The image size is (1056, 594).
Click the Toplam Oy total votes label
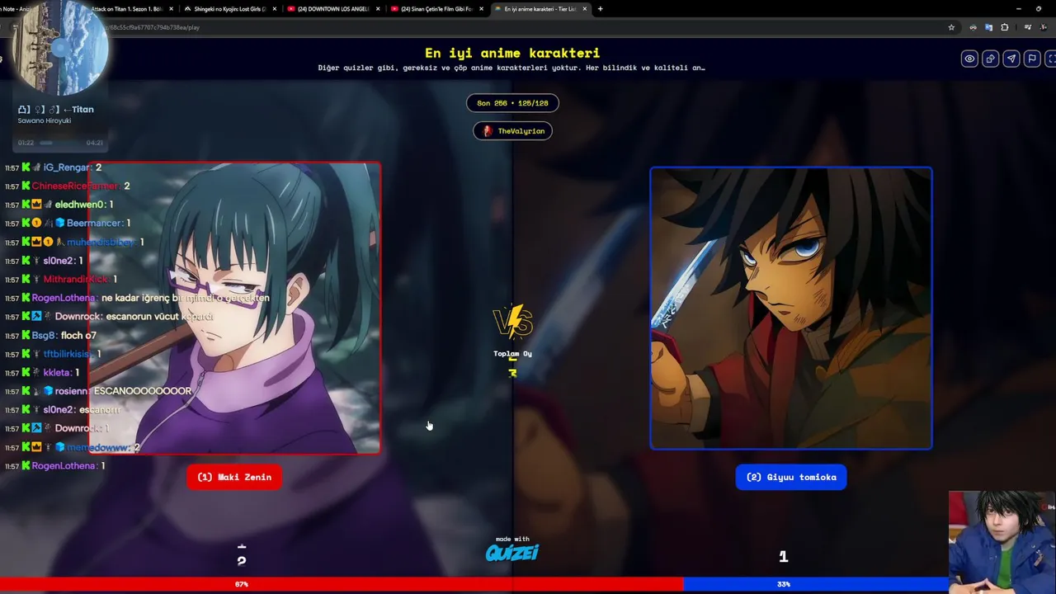512,354
